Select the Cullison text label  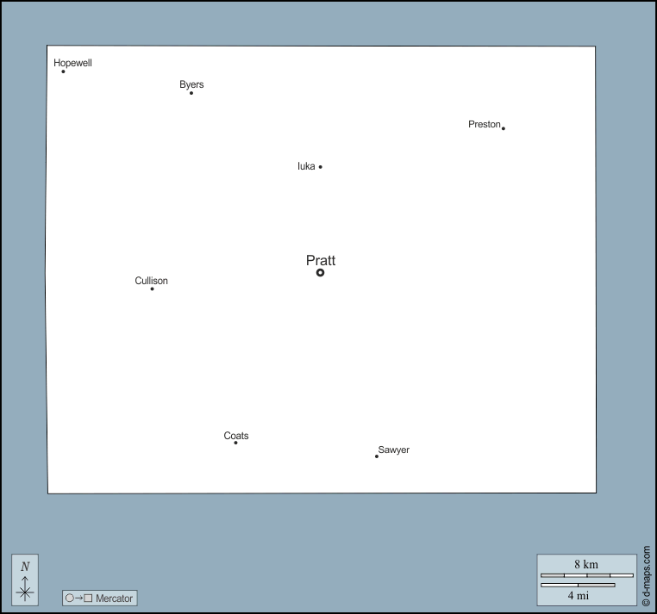pos(152,281)
